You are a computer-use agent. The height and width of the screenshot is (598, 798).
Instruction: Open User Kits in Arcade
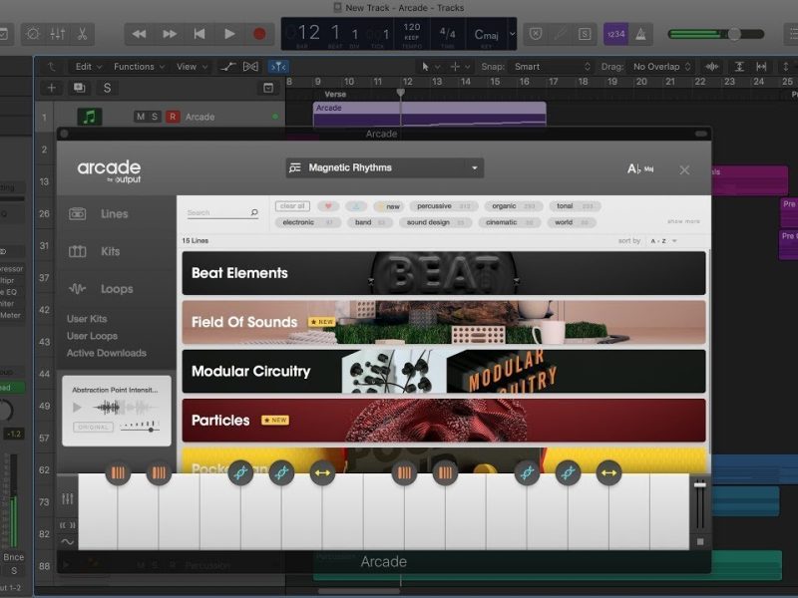[87, 319]
